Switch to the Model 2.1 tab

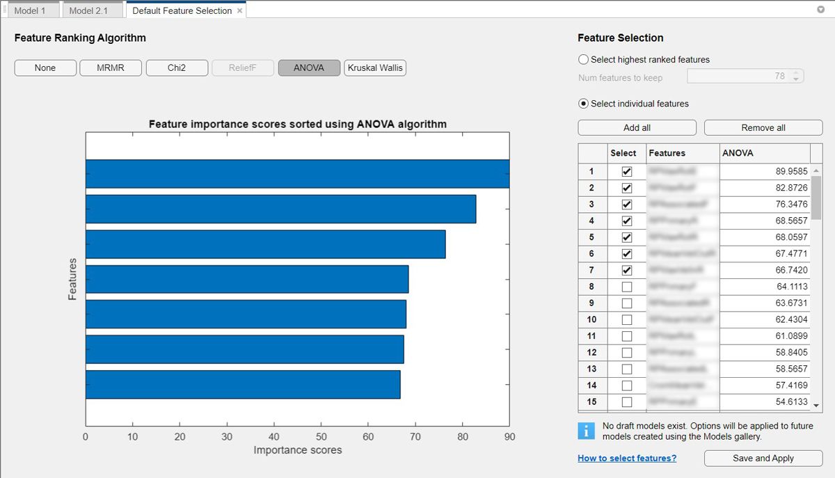click(92, 10)
